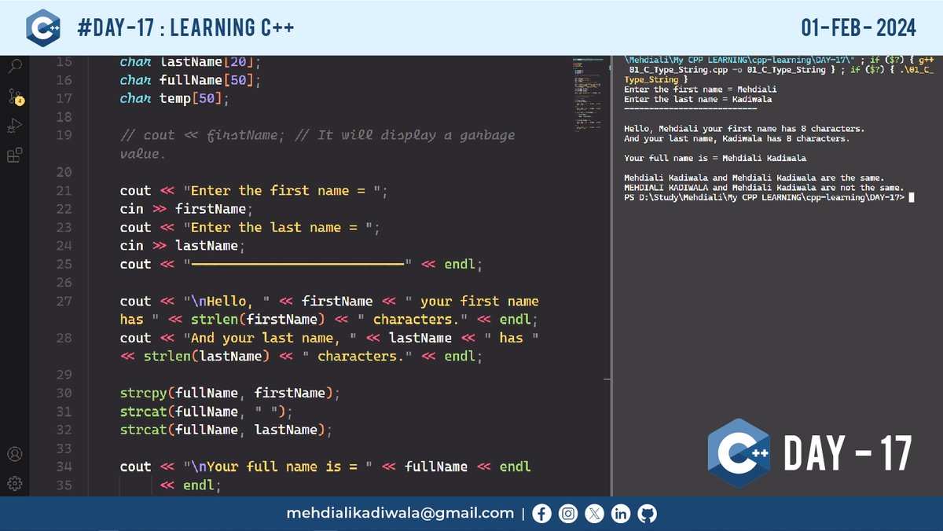Click line number 30 in the gutter
Image resolution: width=943 pixels, height=531 pixels.
[x=64, y=393]
